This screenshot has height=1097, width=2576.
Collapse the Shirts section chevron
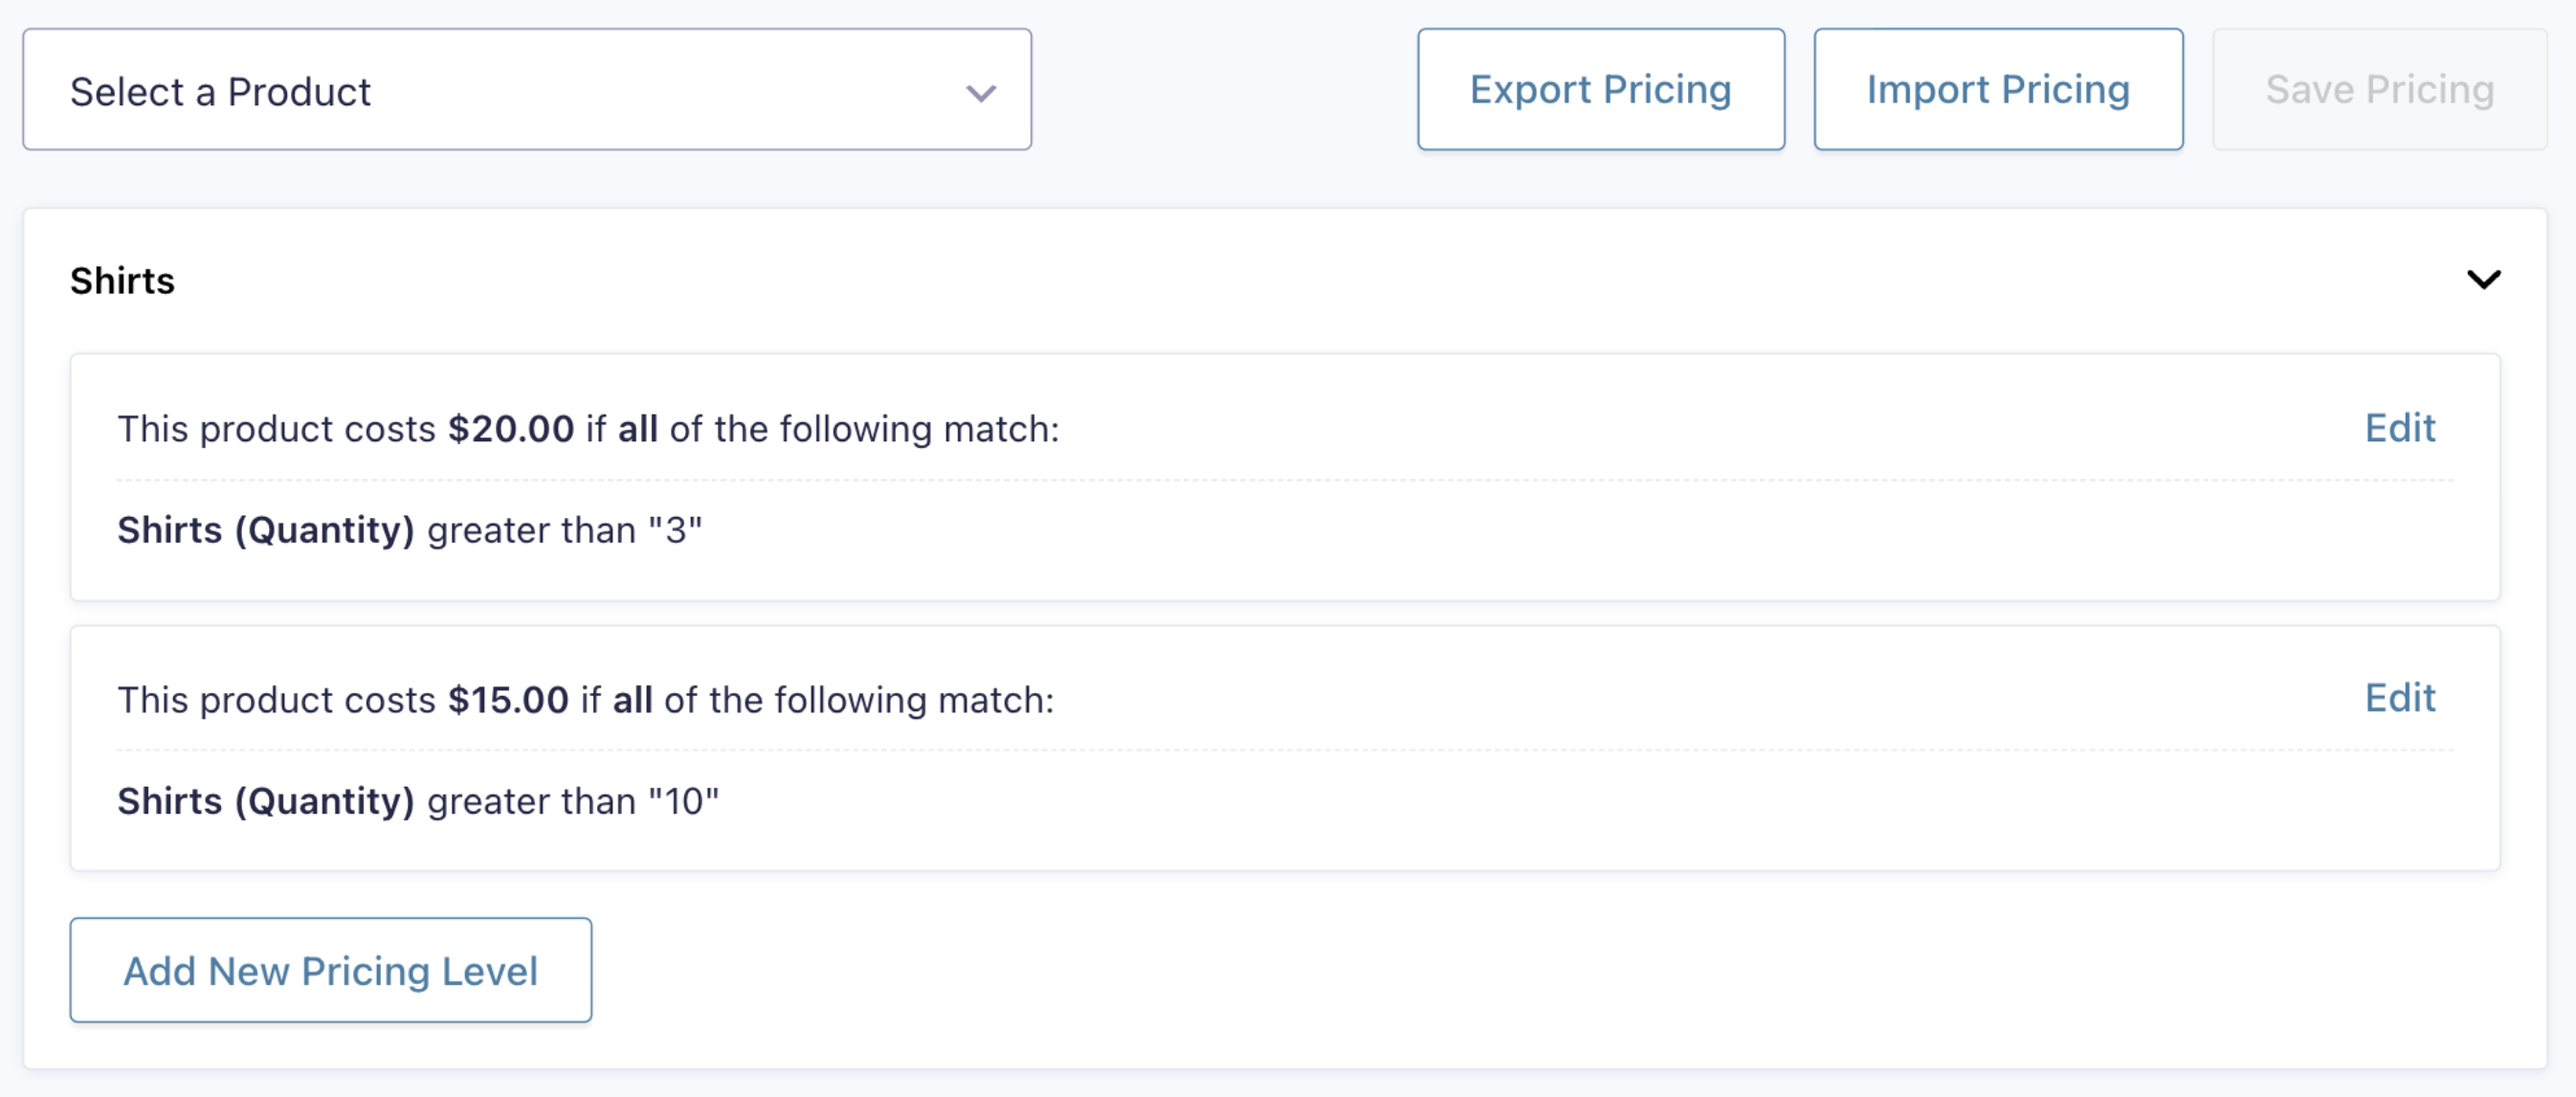click(2483, 280)
